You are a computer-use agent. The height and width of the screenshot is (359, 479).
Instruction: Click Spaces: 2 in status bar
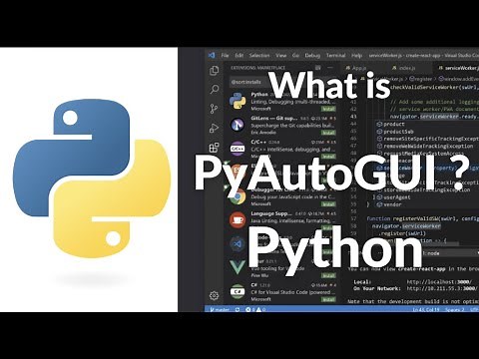pyautogui.click(x=454, y=309)
